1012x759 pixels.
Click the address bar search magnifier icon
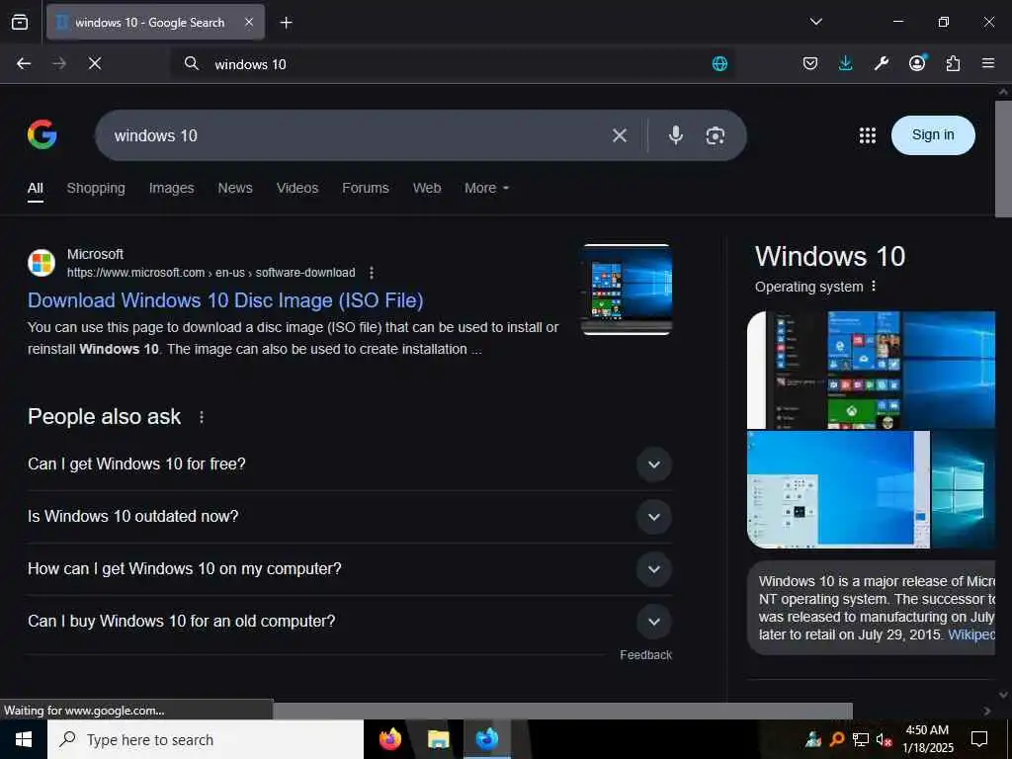pos(192,63)
